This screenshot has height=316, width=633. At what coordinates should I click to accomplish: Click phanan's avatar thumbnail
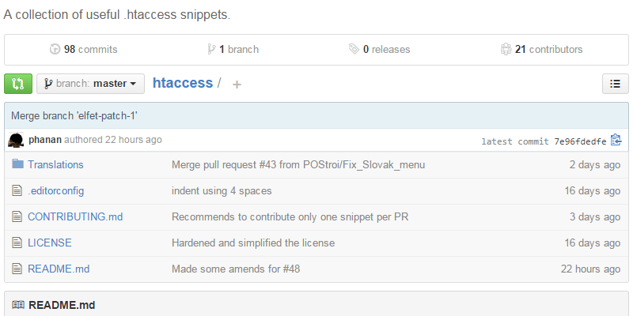click(x=16, y=140)
